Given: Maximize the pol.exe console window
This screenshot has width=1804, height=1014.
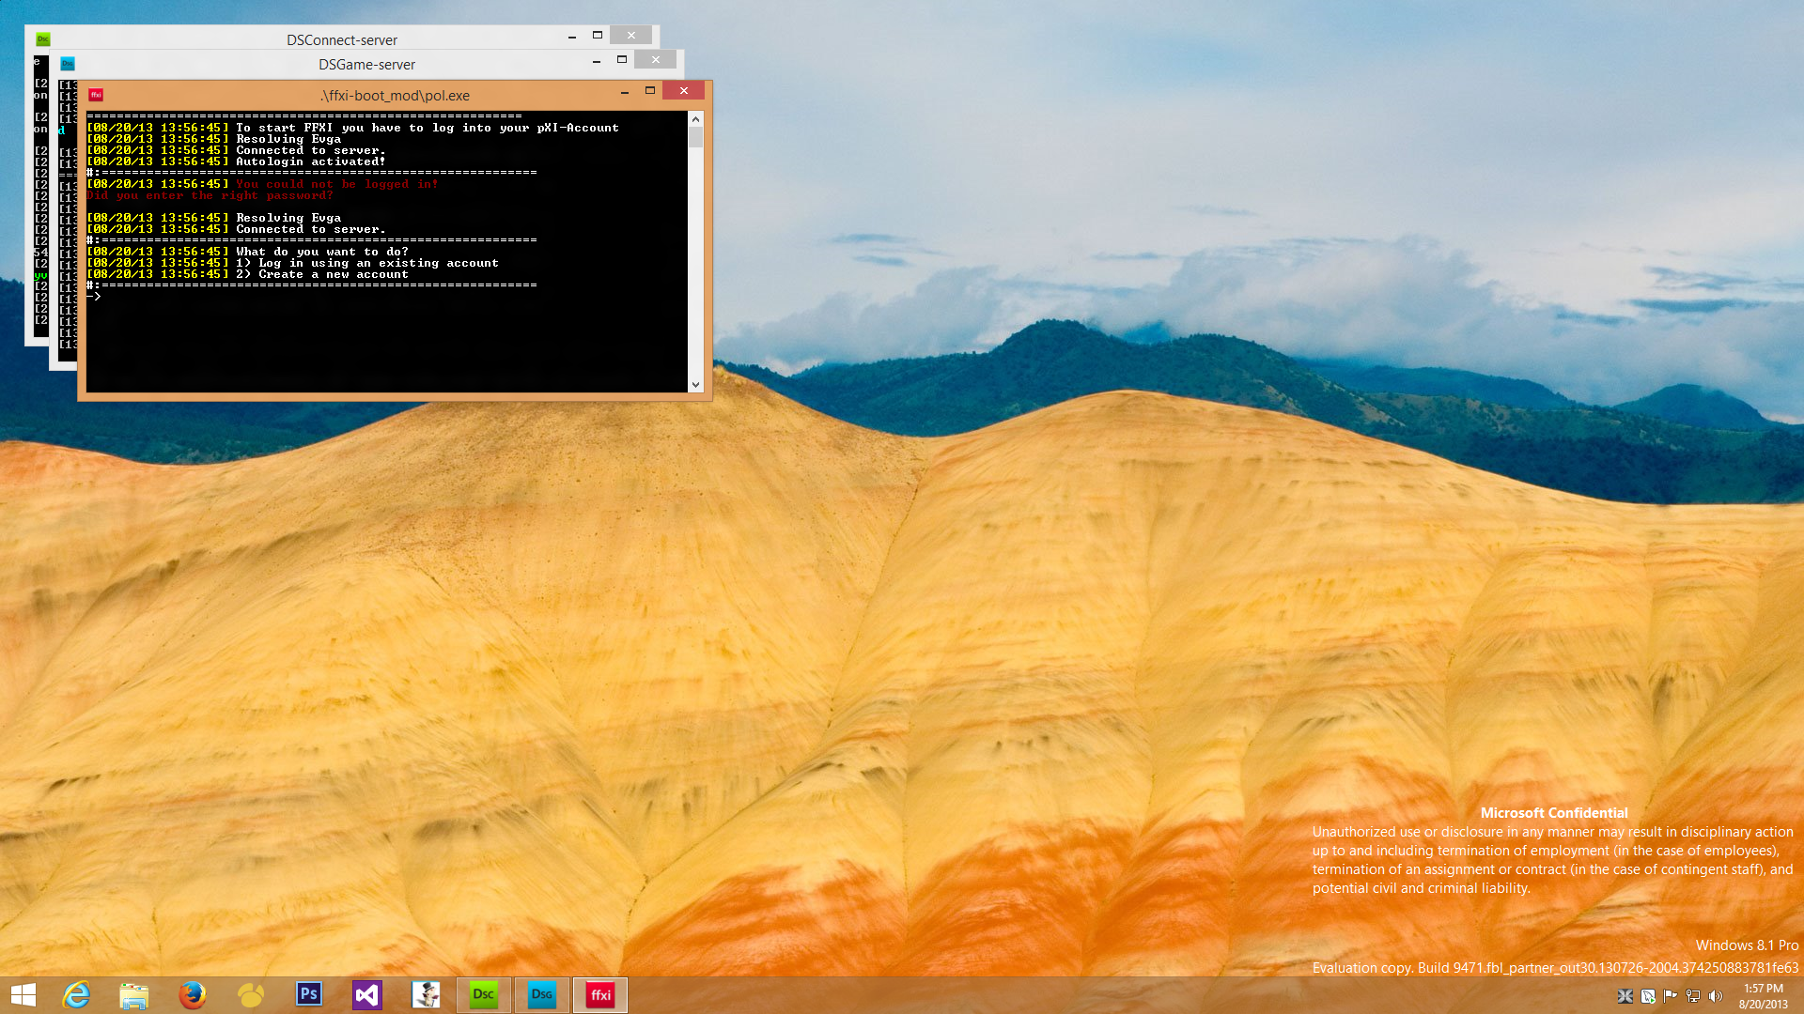Looking at the screenshot, I should click(x=649, y=91).
